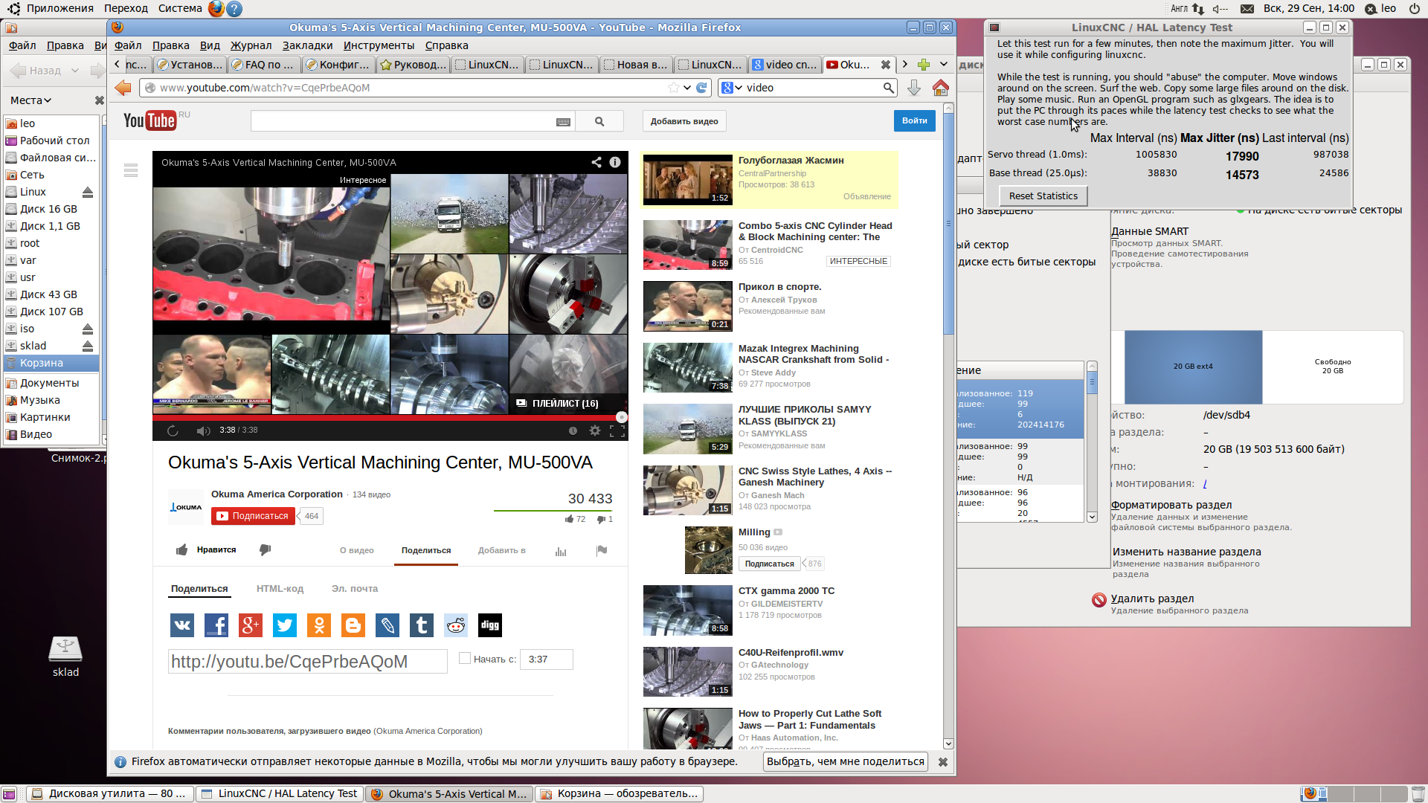Click the Войти sign-in button
This screenshot has height=803, width=1428.
pyautogui.click(x=914, y=120)
